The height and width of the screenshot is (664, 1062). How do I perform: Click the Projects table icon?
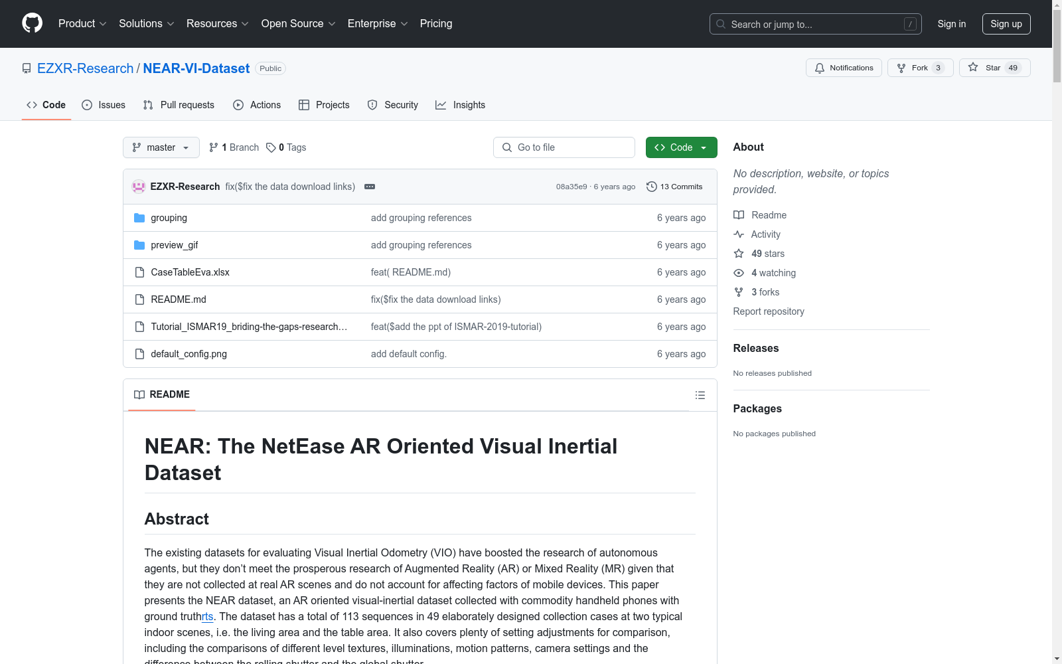pyautogui.click(x=304, y=105)
